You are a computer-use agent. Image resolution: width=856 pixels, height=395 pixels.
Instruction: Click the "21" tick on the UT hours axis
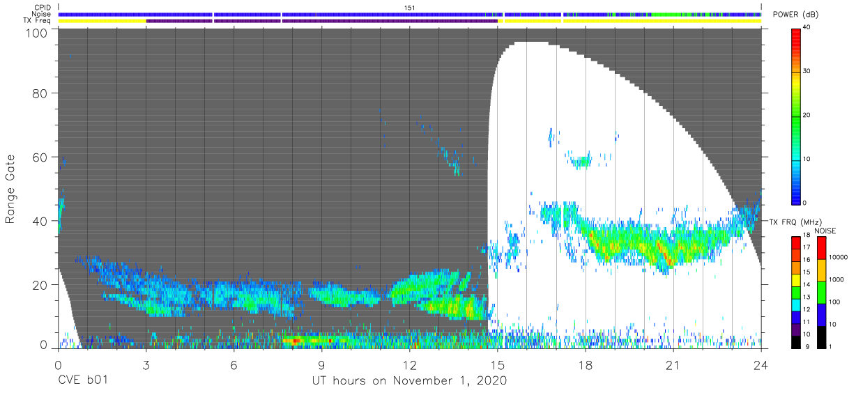(x=673, y=364)
